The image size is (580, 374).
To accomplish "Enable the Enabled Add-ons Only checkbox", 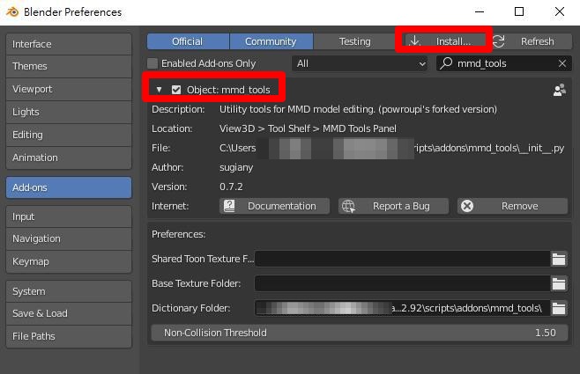I will [x=152, y=63].
